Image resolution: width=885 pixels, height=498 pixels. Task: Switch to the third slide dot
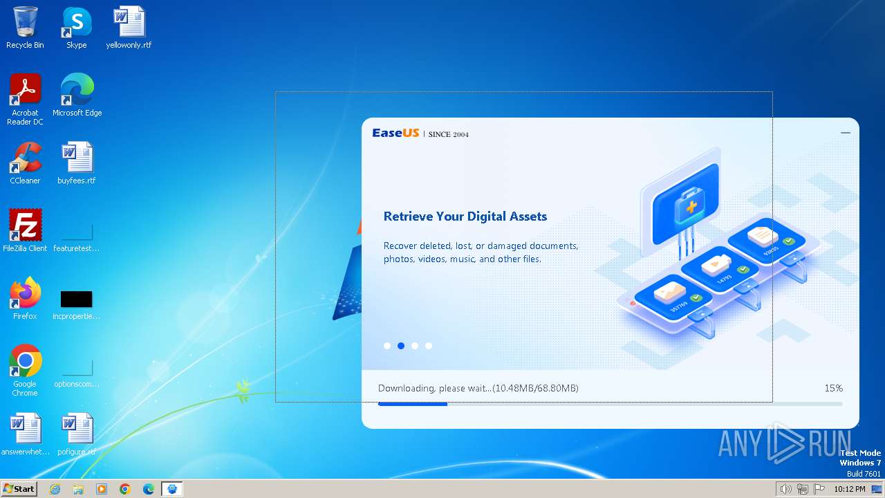(x=415, y=346)
